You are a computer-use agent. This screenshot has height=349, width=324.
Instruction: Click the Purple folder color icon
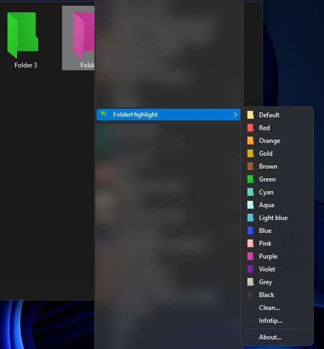(x=251, y=256)
